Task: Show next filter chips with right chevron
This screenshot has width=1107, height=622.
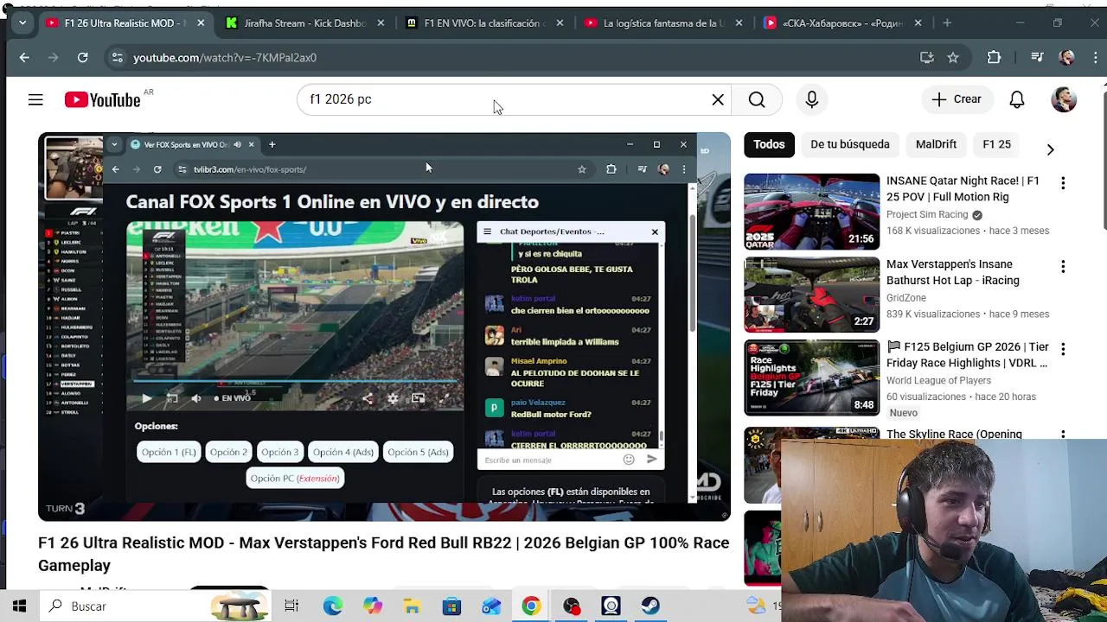Action: pyautogui.click(x=1050, y=149)
